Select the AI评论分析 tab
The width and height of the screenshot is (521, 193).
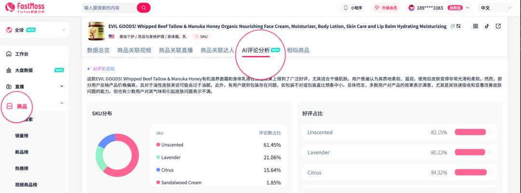(x=256, y=51)
